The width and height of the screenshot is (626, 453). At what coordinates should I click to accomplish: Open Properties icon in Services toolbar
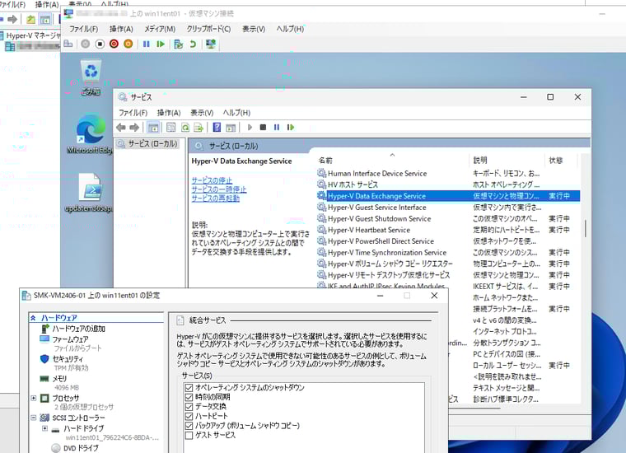point(171,128)
